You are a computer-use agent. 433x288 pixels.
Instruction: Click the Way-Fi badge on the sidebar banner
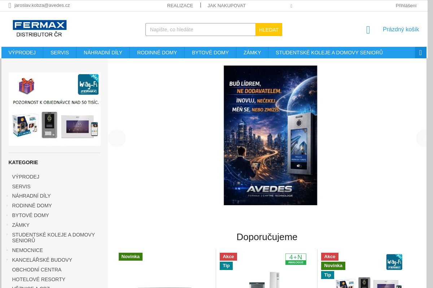88,84
